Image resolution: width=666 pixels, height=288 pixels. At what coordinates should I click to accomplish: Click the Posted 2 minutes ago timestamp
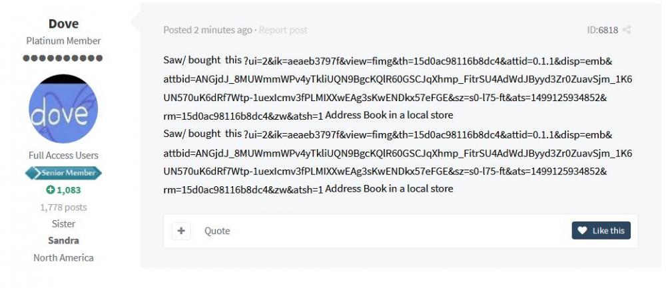coord(208,30)
